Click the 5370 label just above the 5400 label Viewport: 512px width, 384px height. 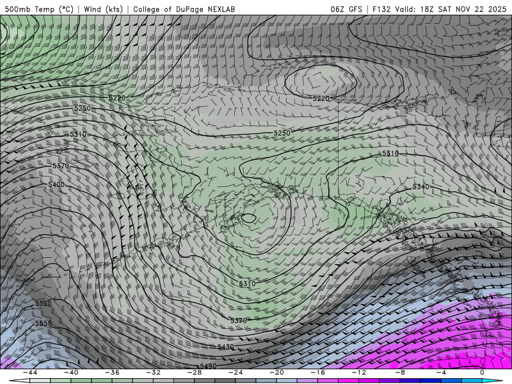[x=61, y=166]
